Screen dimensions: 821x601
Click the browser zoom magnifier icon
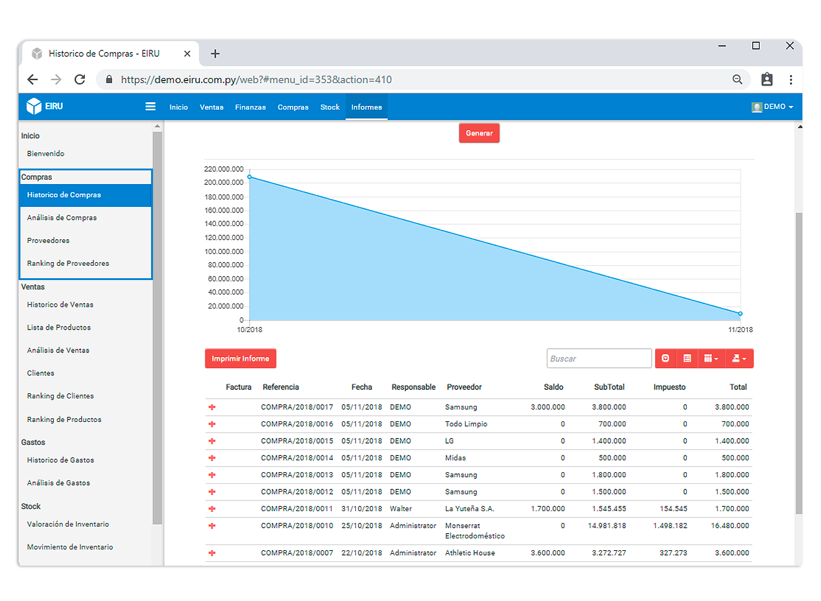[x=737, y=79]
